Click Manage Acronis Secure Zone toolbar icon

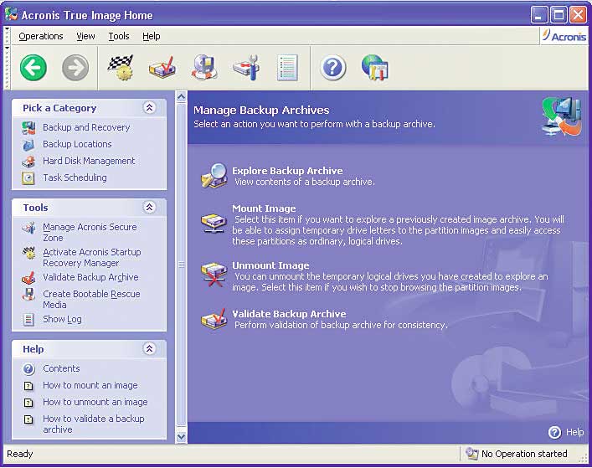tap(246, 68)
